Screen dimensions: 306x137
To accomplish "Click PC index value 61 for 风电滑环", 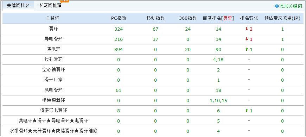I will 119,90.
